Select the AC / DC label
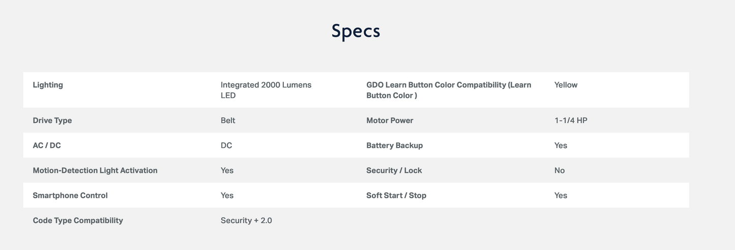The width and height of the screenshot is (735, 250). pos(47,146)
